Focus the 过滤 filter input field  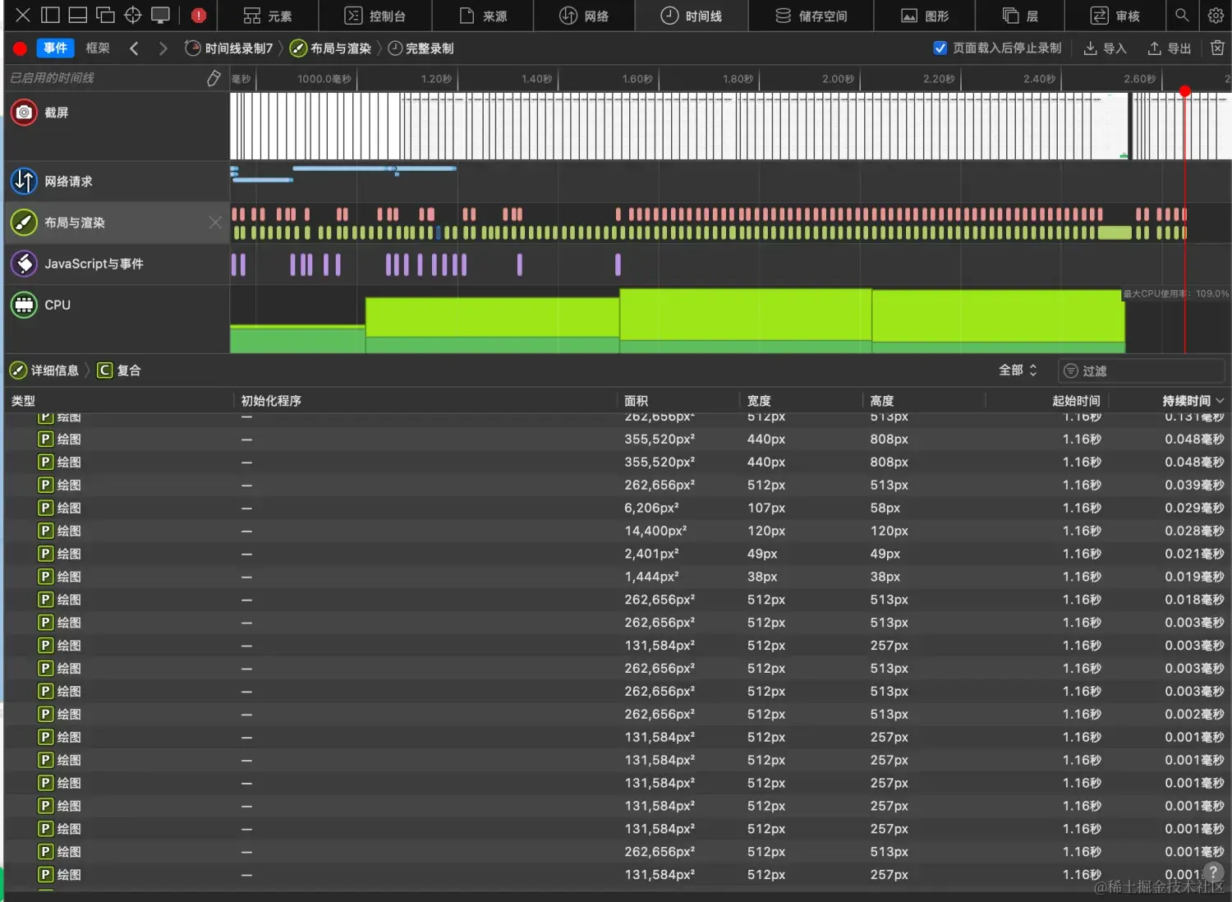tap(1142, 370)
